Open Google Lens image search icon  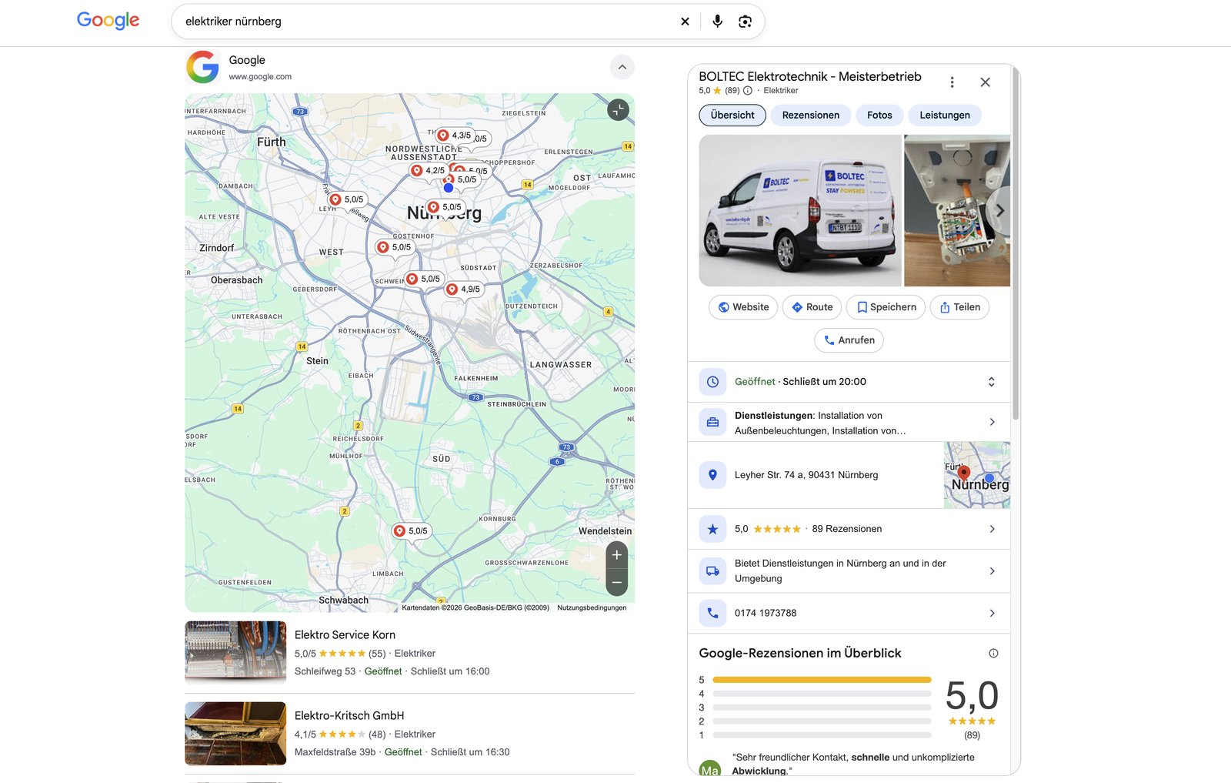click(x=745, y=22)
